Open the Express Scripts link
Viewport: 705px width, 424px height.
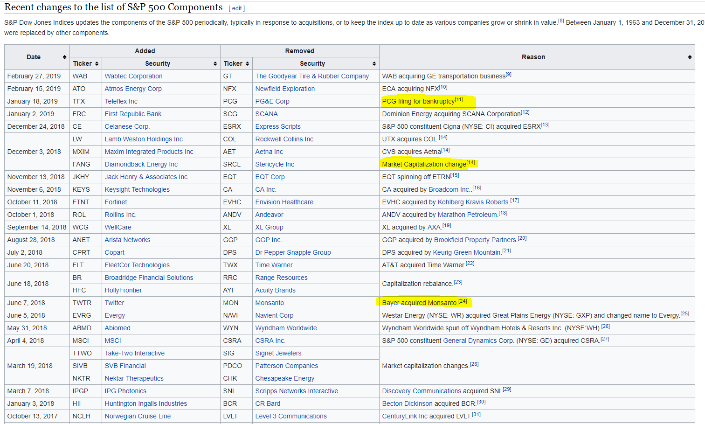(x=278, y=126)
